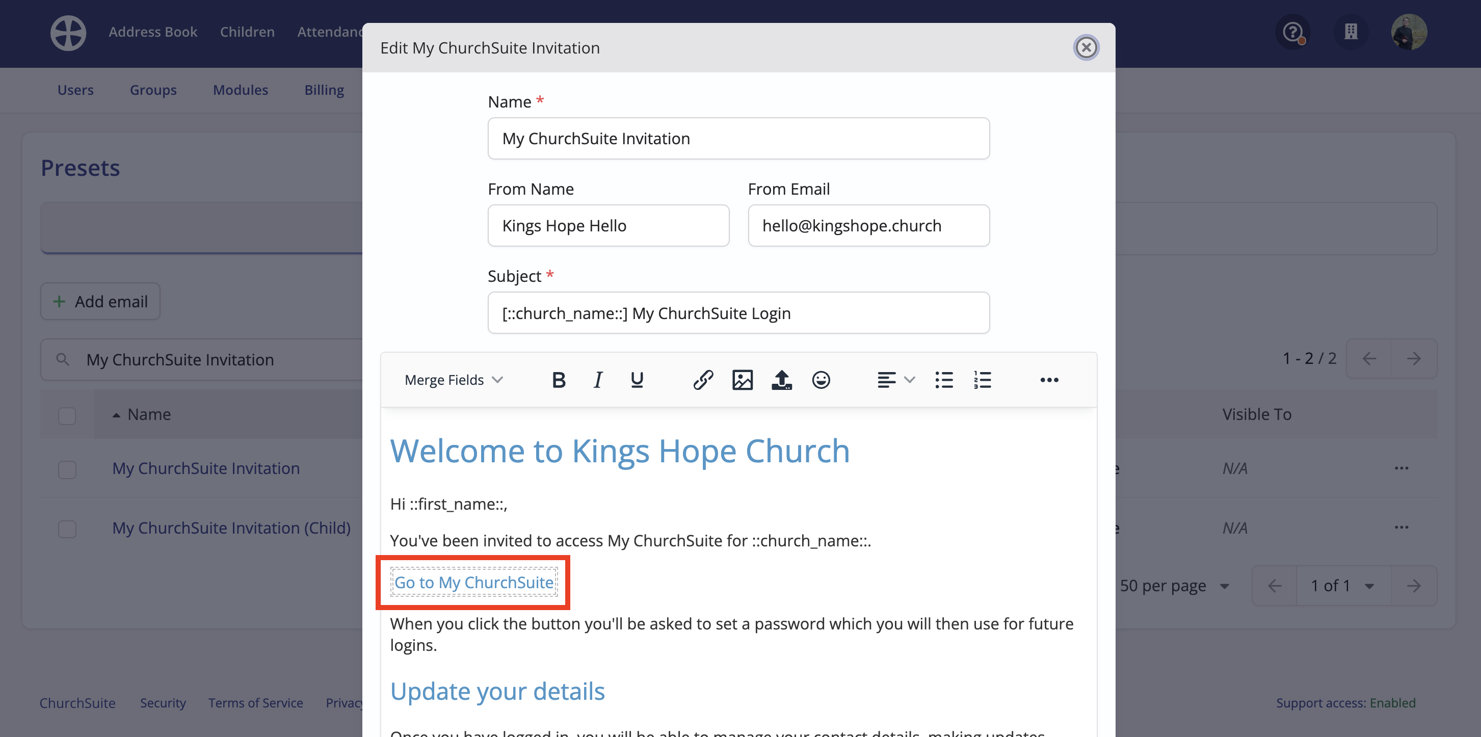Image resolution: width=1481 pixels, height=737 pixels.
Task: Apply a bulleted list
Action: [x=943, y=380]
